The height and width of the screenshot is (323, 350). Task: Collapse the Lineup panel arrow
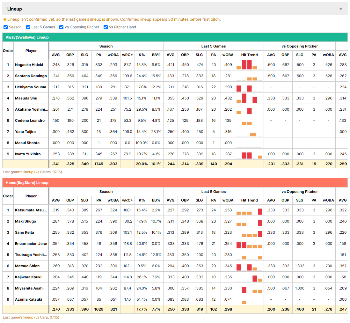(341, 9)
